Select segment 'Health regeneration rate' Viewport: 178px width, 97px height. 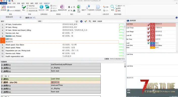(x=15, y=56)
